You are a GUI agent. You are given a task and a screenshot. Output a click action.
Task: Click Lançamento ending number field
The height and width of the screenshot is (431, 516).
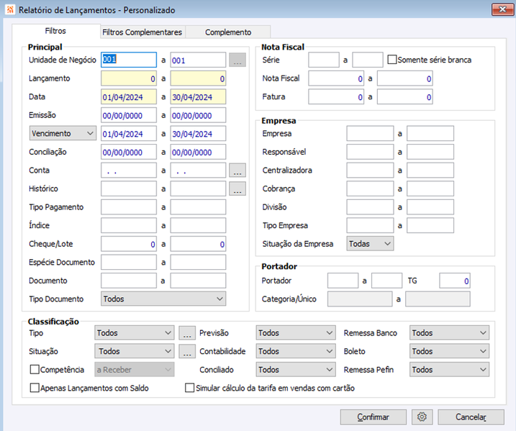(x=198, y=78)
